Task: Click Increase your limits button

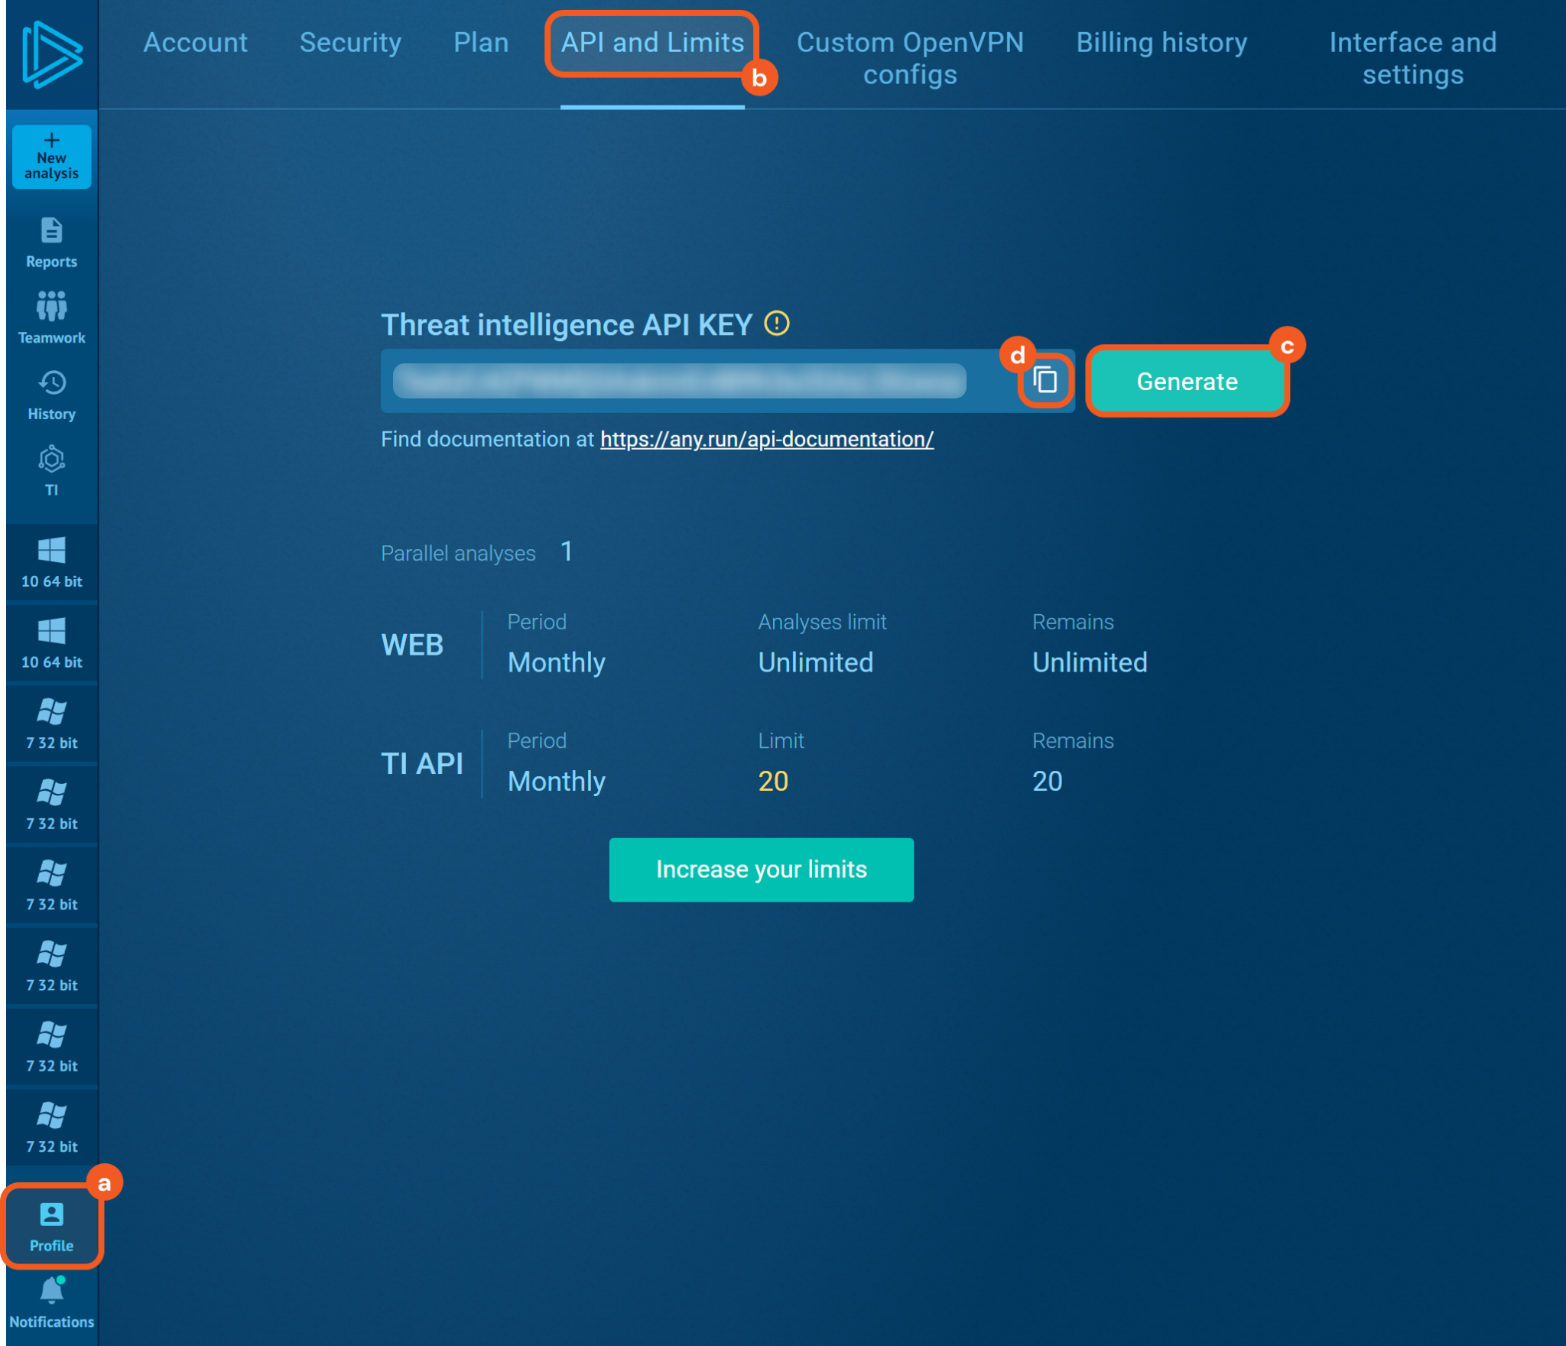Action: pos(761,870)
